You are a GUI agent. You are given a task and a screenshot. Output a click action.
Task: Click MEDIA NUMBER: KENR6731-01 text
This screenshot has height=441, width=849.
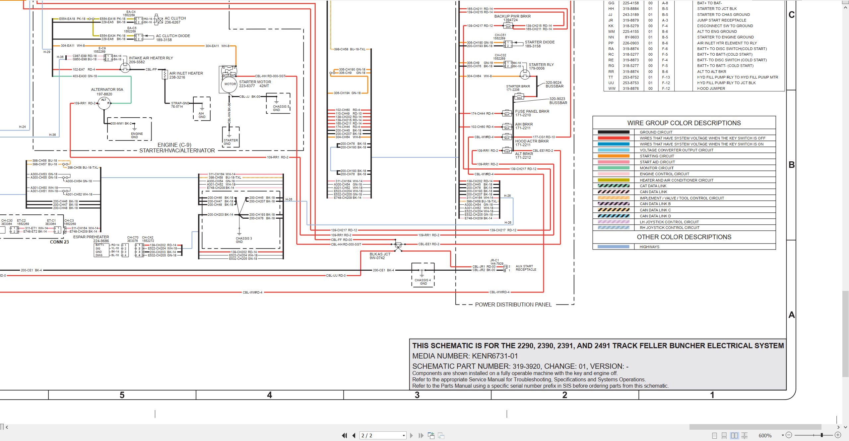[x=465, y=356]
